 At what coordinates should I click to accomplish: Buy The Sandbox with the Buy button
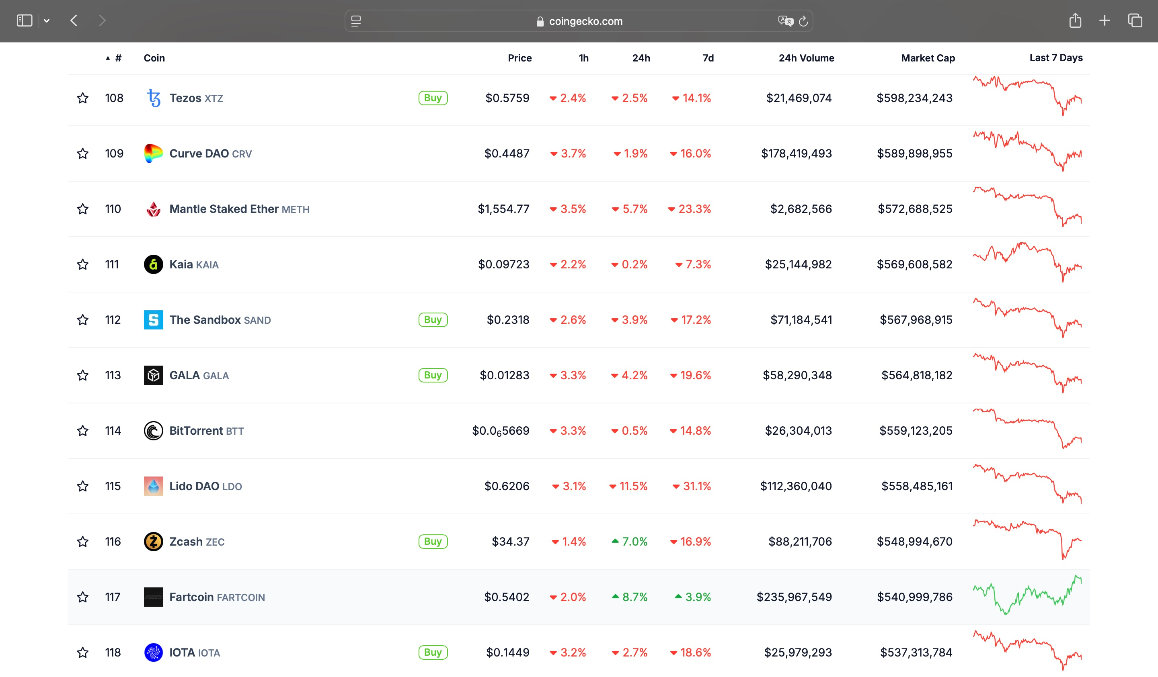433,320
